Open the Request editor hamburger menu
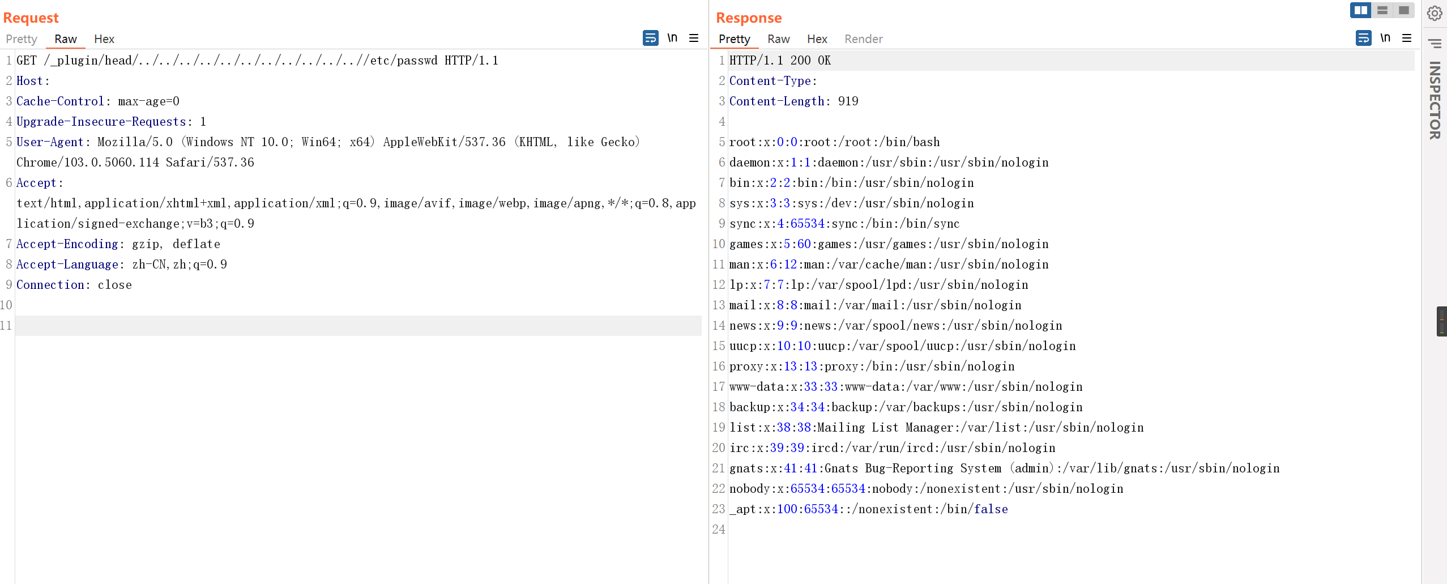Image resolution: width=1447 pixels, height=584 pixels. tap(693, 38)
